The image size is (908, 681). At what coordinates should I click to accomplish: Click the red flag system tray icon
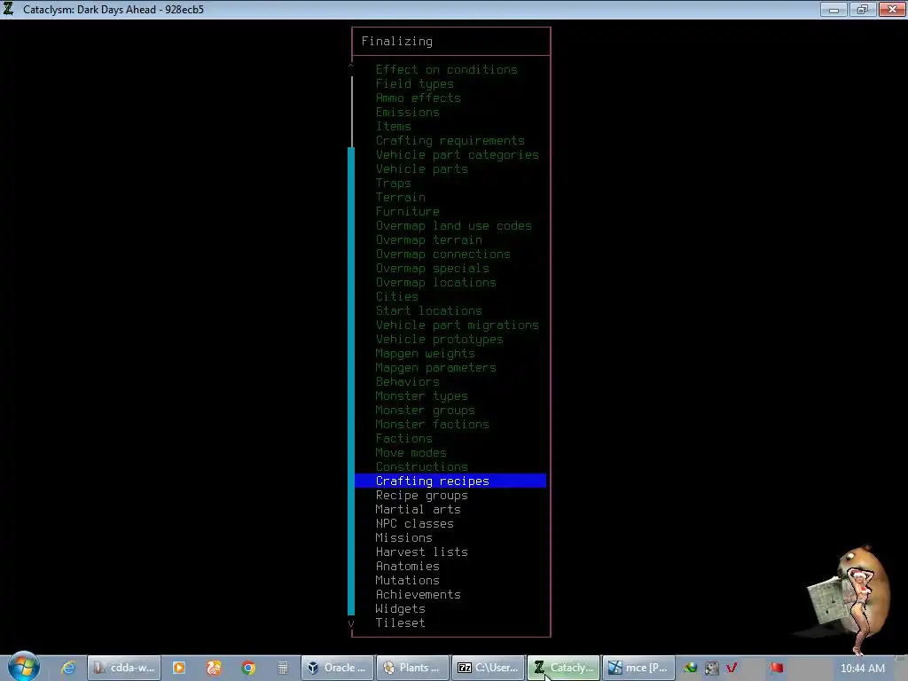point(776,668)
